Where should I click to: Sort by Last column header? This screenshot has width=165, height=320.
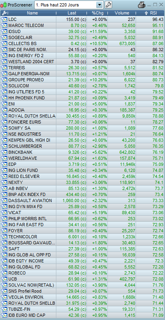(x=72, y=13)
